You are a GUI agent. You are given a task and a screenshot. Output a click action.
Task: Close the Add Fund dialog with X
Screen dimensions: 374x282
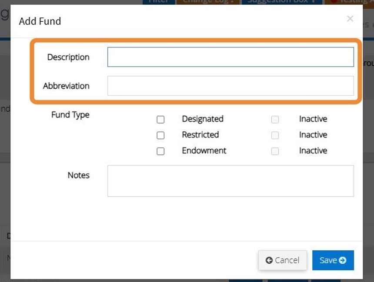pyautogui.click(x=350, y=19)
